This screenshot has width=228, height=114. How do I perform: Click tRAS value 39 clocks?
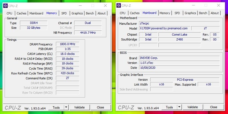68,68
